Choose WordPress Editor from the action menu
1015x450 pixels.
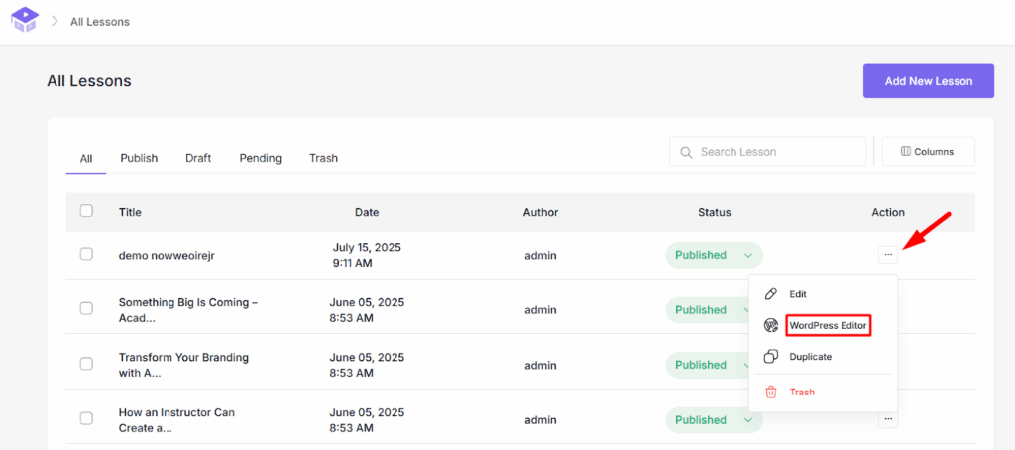(828, 325)
